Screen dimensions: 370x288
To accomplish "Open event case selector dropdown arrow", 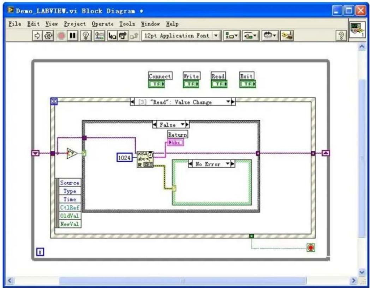I will click(x=228, y=102).
